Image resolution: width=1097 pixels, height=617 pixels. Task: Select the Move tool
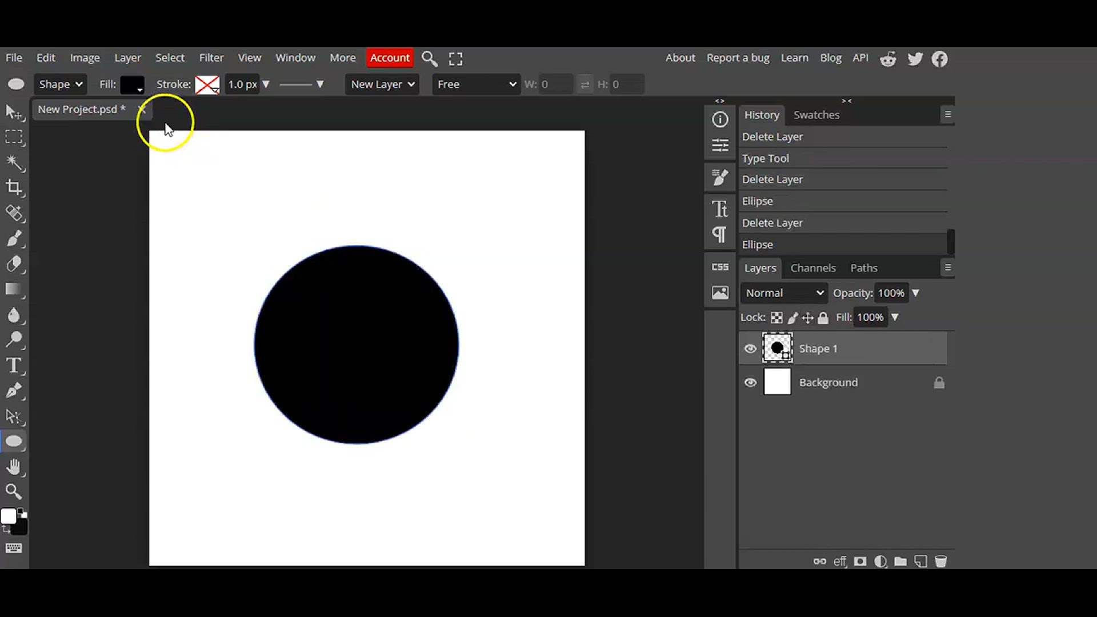14,112
